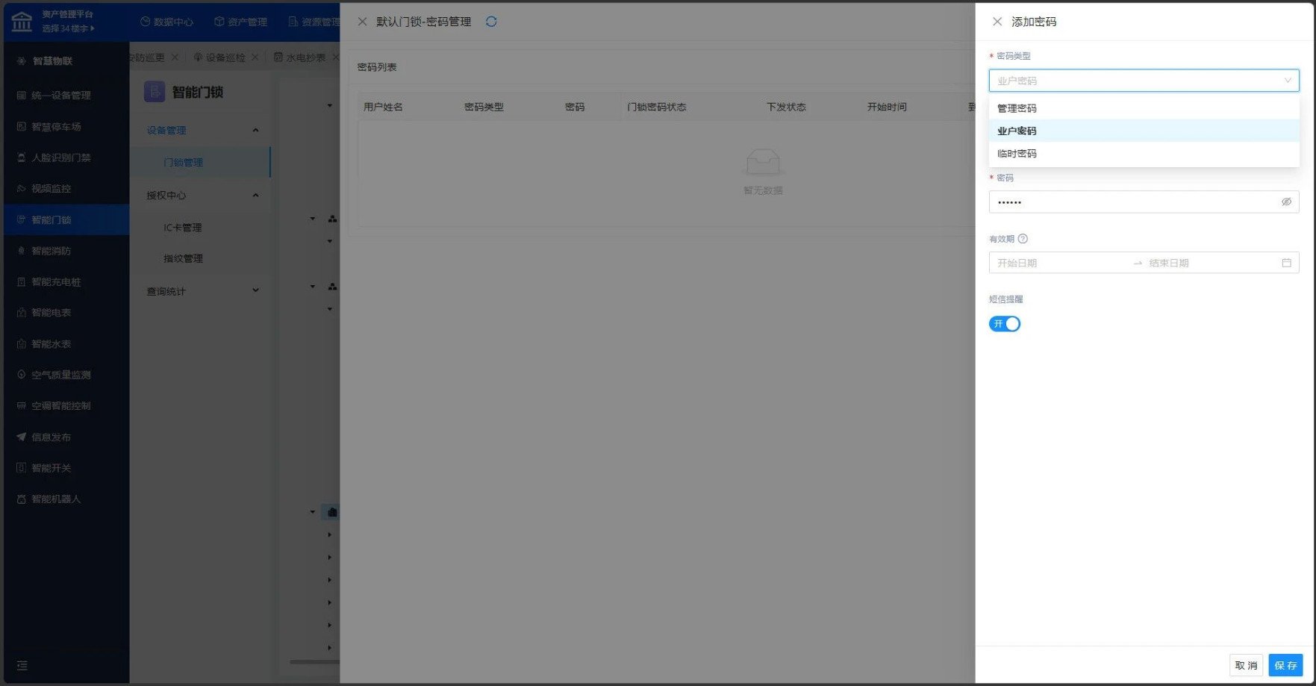
Task: Click the 视频监控 sidebar icon
Action: coord(21,189)
